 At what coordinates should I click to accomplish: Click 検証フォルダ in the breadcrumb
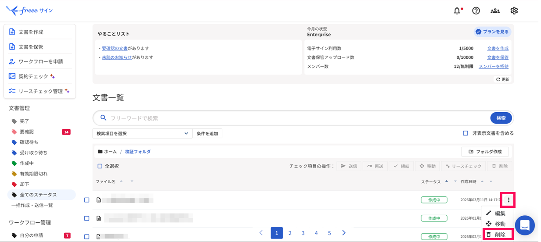[138, 152]
